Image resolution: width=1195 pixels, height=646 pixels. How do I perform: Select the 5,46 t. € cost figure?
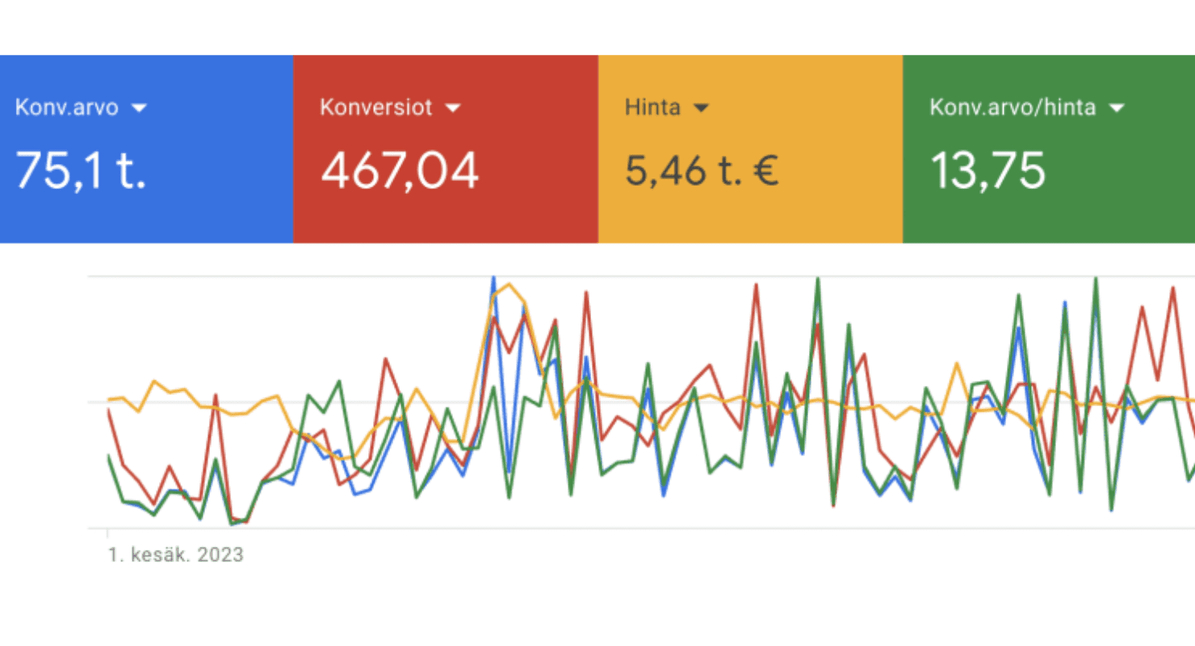pos(702,170)
